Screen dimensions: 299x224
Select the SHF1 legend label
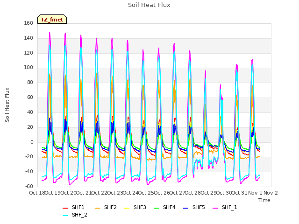pyautogui.click(x=78, y=207)
